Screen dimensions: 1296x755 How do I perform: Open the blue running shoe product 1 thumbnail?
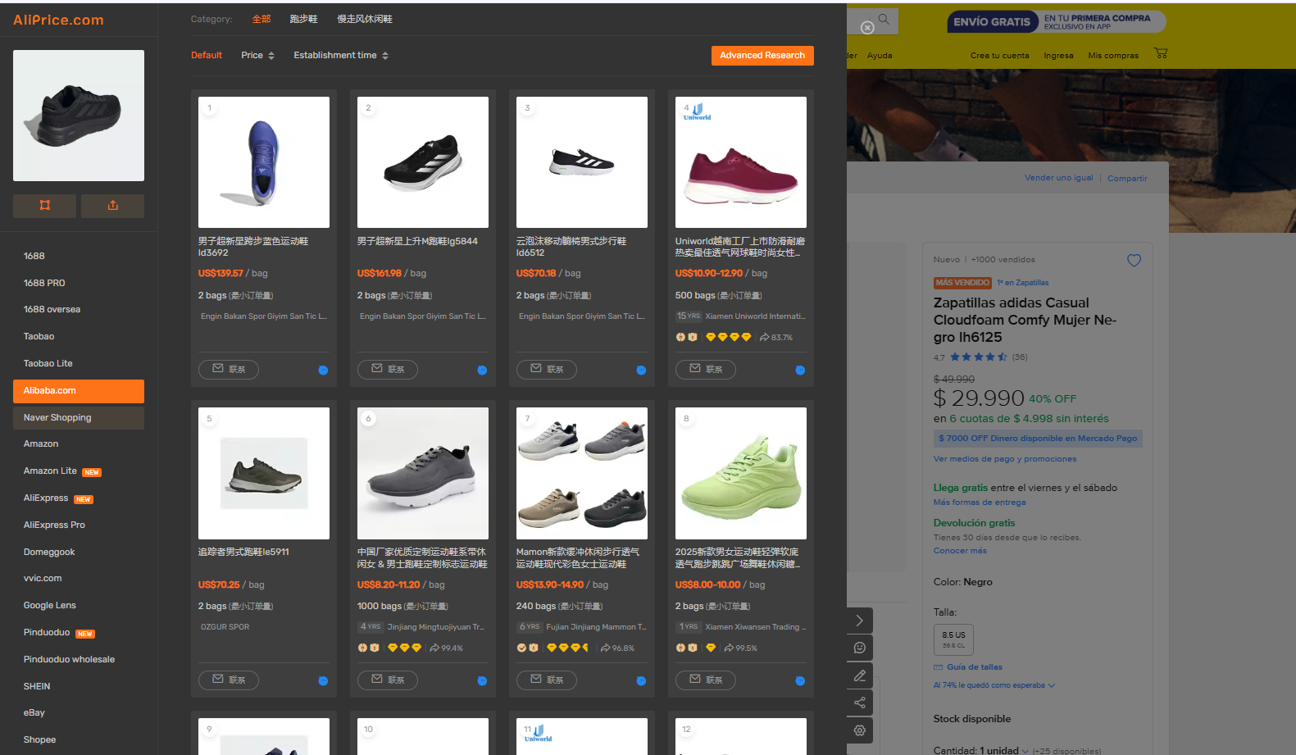264,162
